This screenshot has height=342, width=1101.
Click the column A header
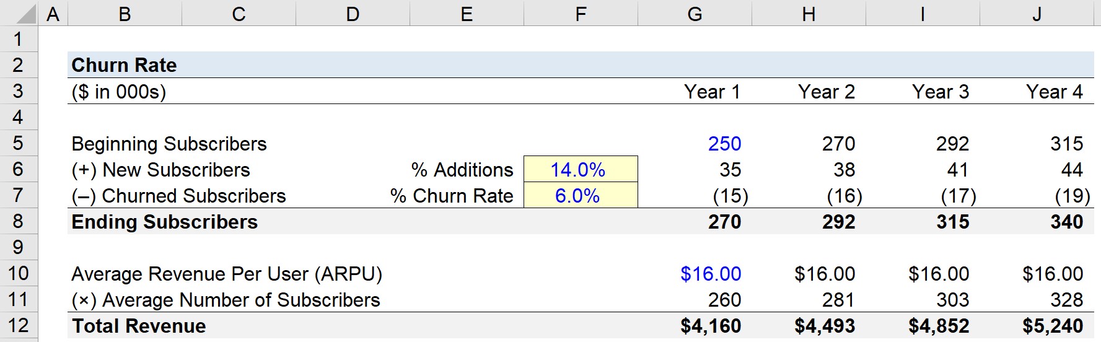coord(53,13)
